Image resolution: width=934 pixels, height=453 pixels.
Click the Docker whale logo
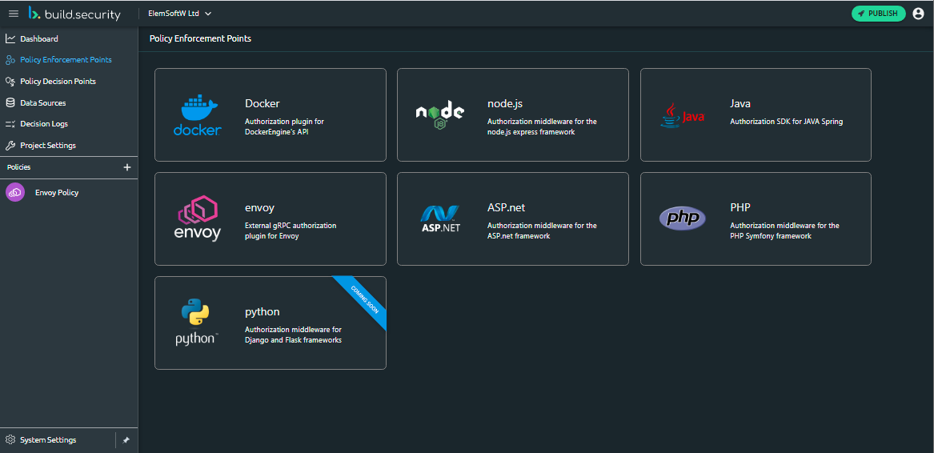point(198,114)
